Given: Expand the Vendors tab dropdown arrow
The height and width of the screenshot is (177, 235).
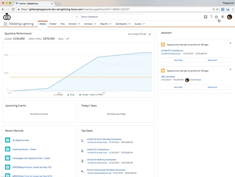Looking at the screenshot, I should pyautogui.click(x=79, y=24).
